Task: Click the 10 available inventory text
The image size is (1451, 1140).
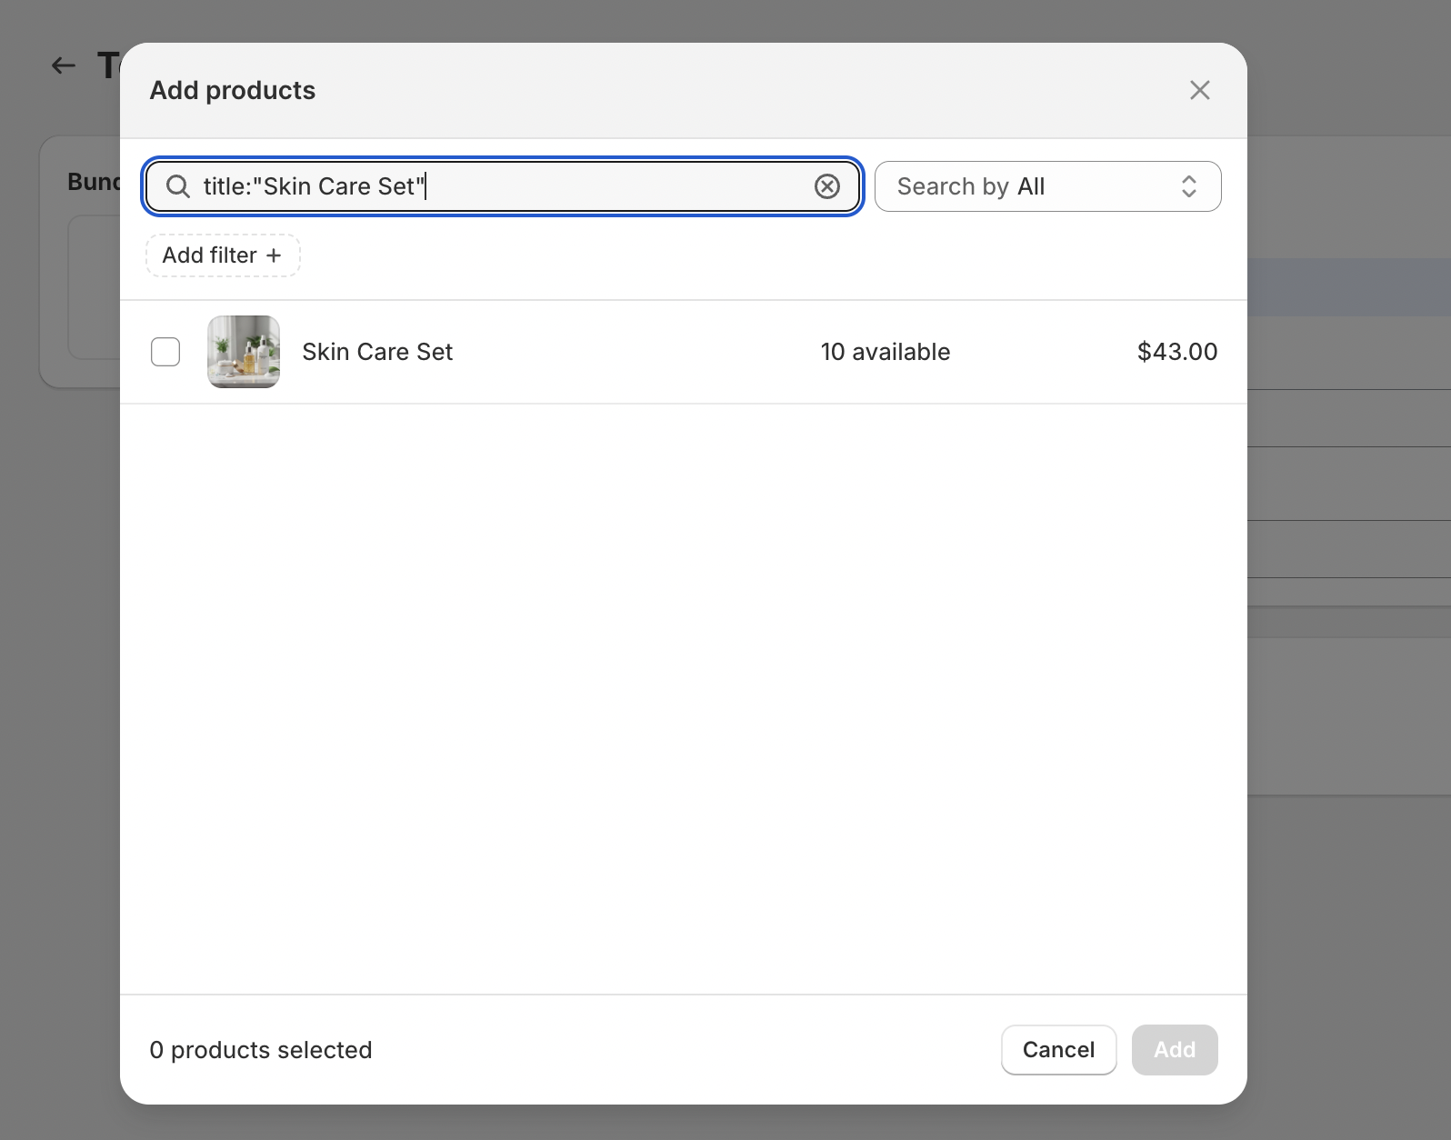Action: click(885, 352)
